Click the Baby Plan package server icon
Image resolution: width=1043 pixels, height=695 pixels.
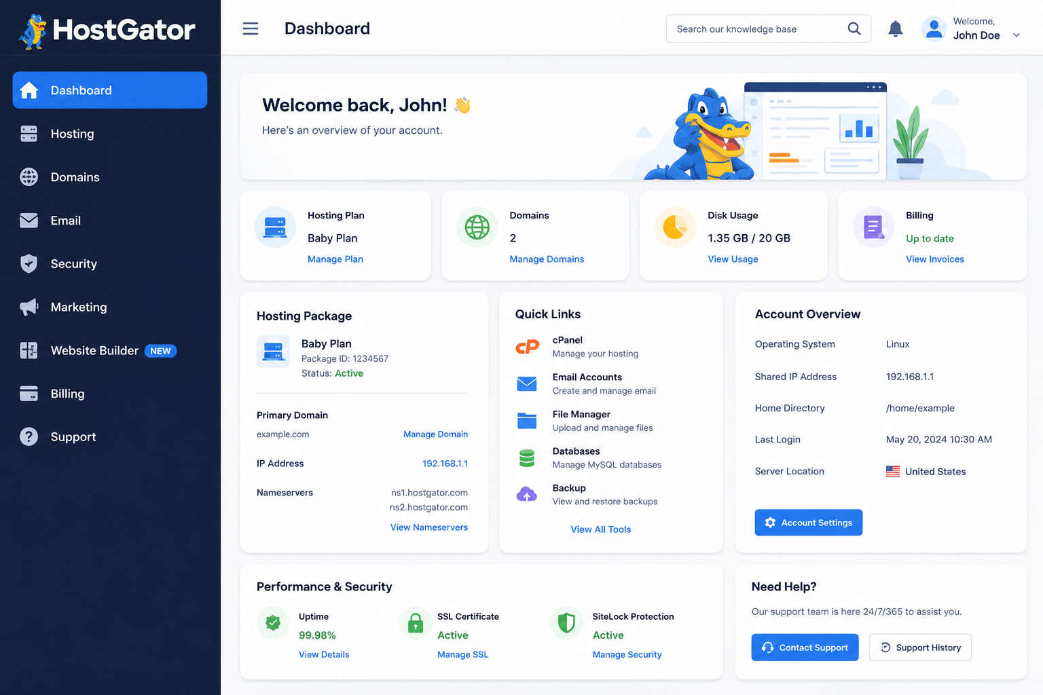pos(273,352)
